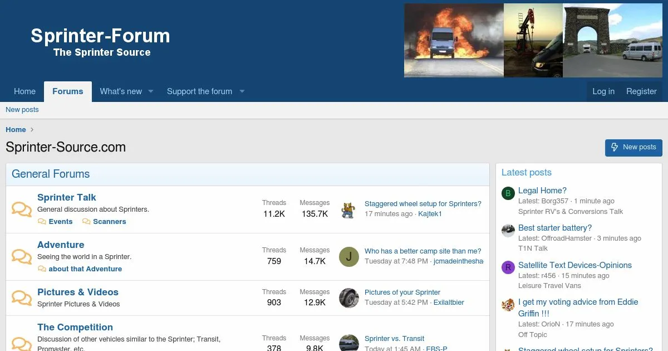
Task: Click the stone arch banner photo
Action: coord(613,41)
